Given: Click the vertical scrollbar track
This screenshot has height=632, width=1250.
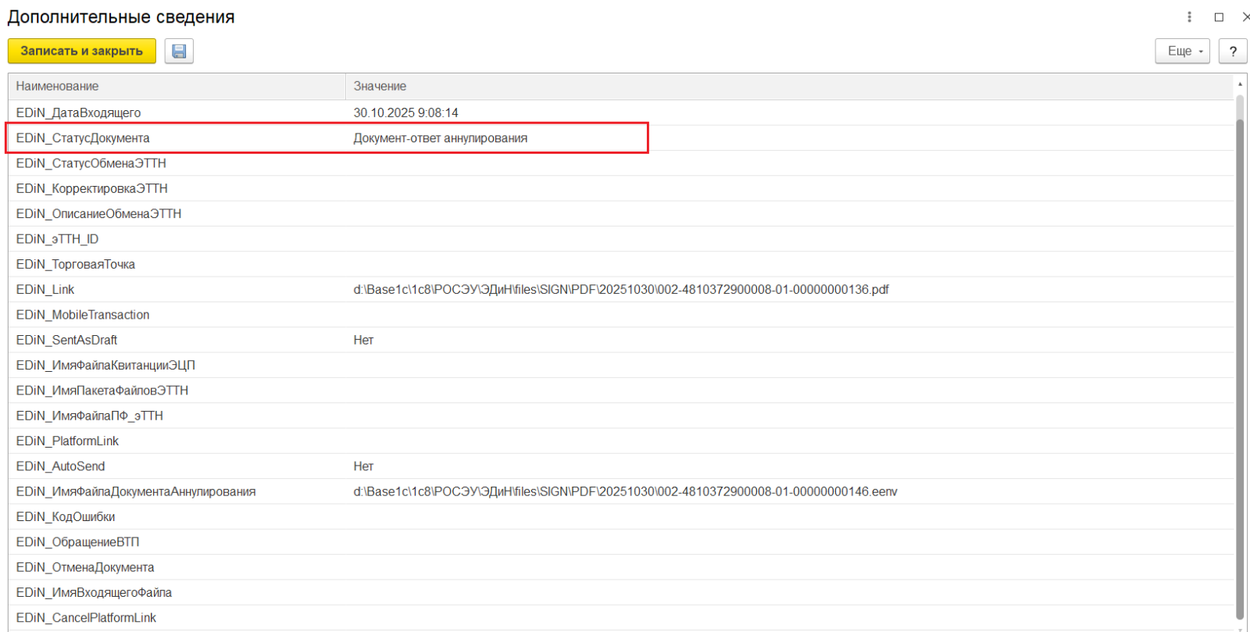Looking at the screenshot, I should coord(1240,352).
